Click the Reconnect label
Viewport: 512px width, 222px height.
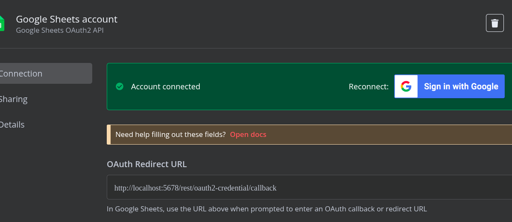click(369, 87)
